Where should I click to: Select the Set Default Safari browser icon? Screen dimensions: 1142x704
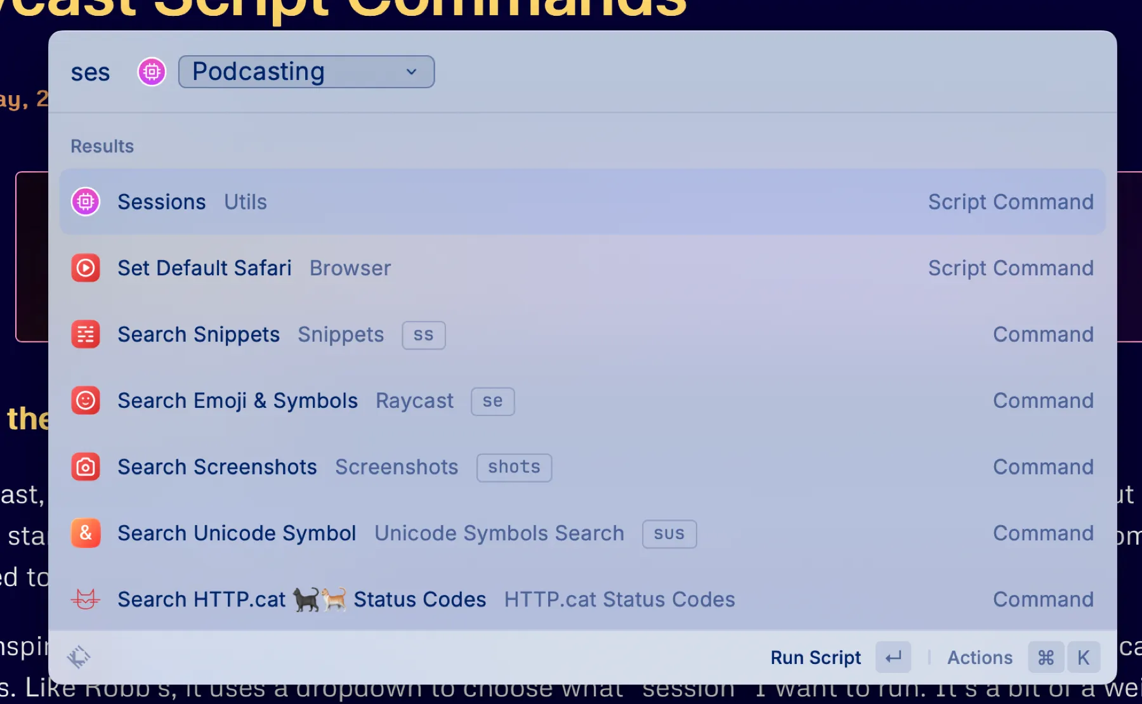(86, 268)
